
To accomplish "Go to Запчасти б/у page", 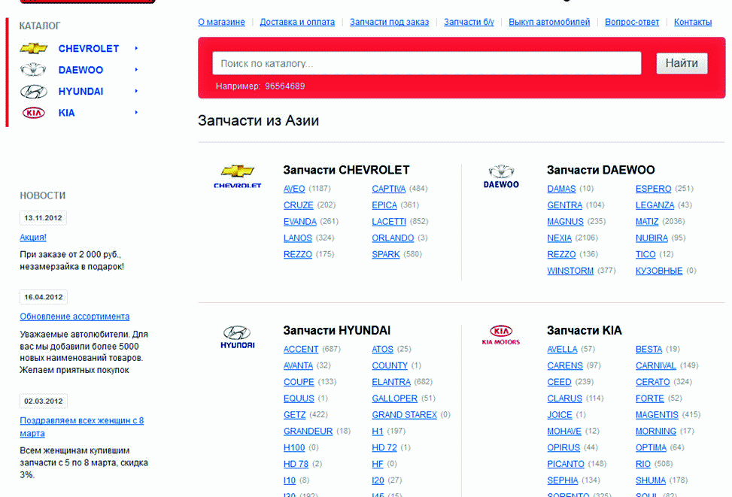I will click(x=469, y=22).
